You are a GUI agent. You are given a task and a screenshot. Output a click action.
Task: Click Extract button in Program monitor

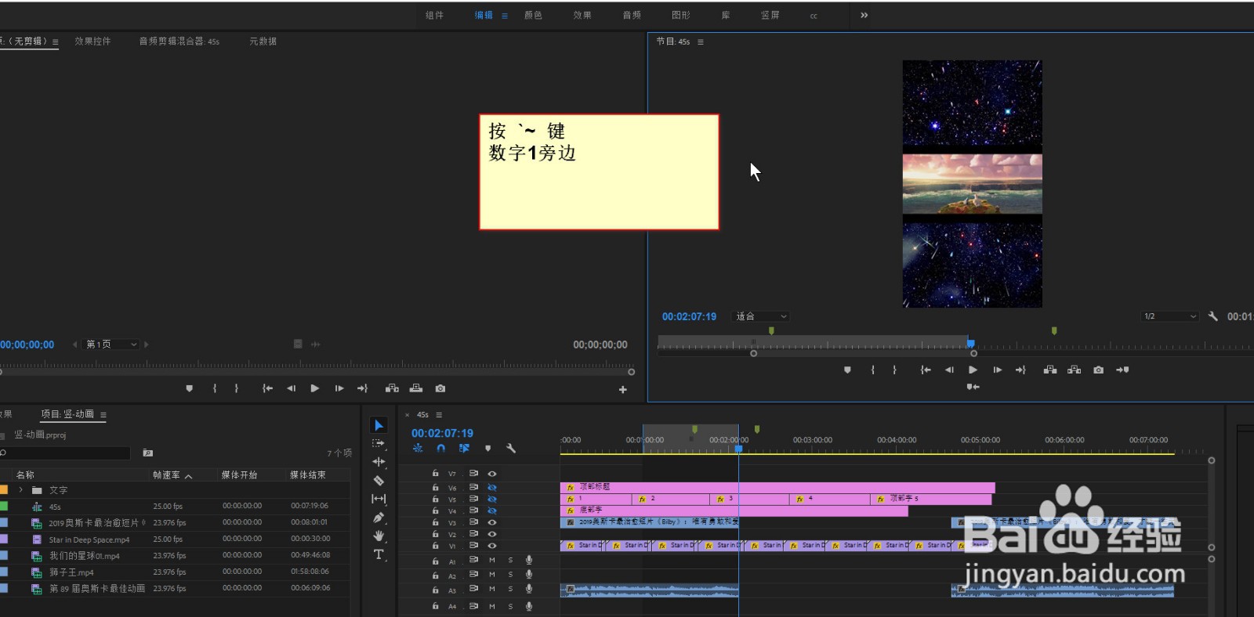click(1075, 370)
